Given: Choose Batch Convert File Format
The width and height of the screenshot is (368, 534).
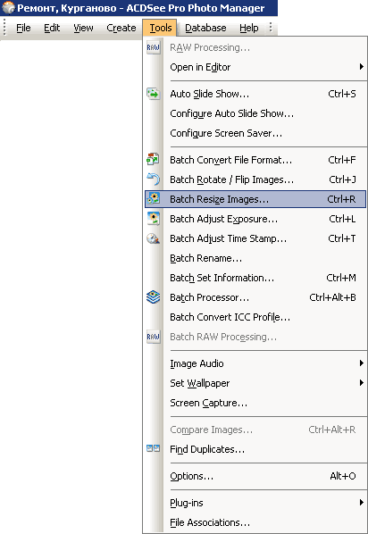Looking at the screenshot, I should coord(255,160).
